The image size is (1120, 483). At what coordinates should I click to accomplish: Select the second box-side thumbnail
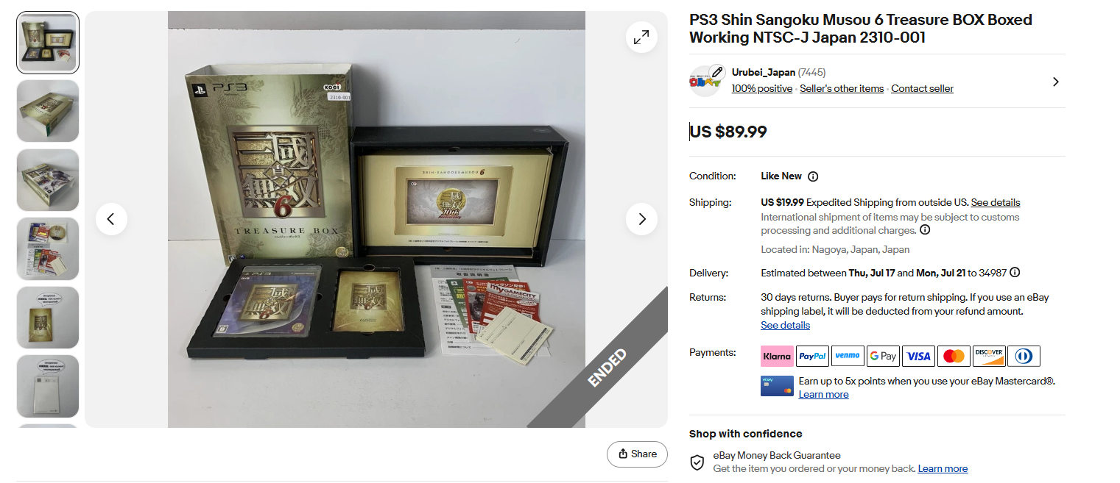48,180
